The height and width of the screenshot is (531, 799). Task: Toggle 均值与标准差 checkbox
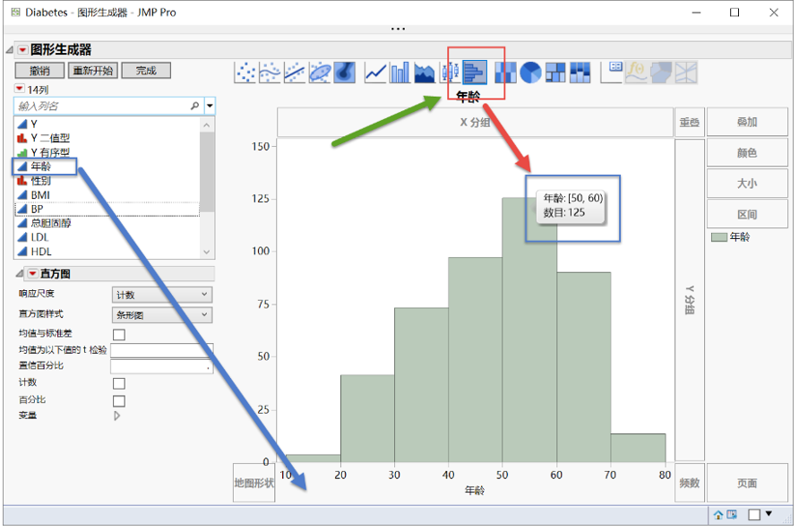[119, 334]
